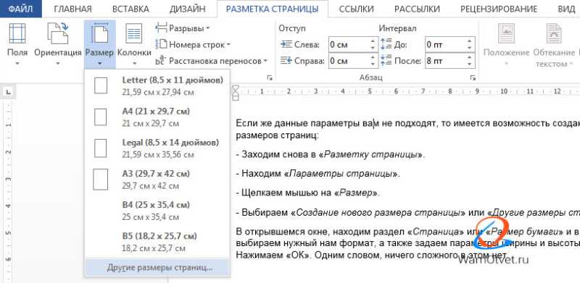Select A4 (21 x 29,7 см) page size
The height and width of the screenshot is (283, 580).
[157, 117]
